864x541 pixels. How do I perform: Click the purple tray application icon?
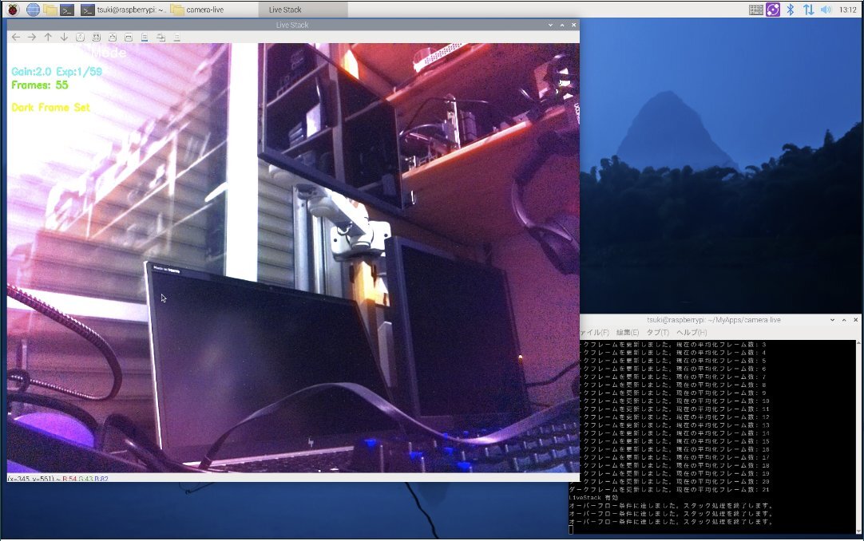point(773,10)
